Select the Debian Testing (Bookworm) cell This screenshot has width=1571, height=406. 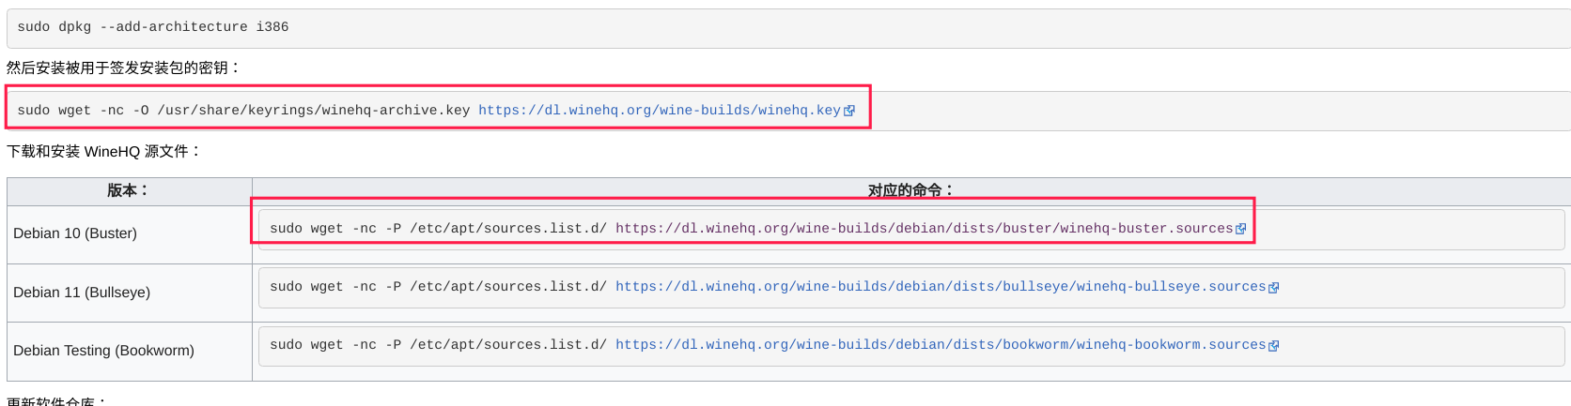(x=103, y=351)
